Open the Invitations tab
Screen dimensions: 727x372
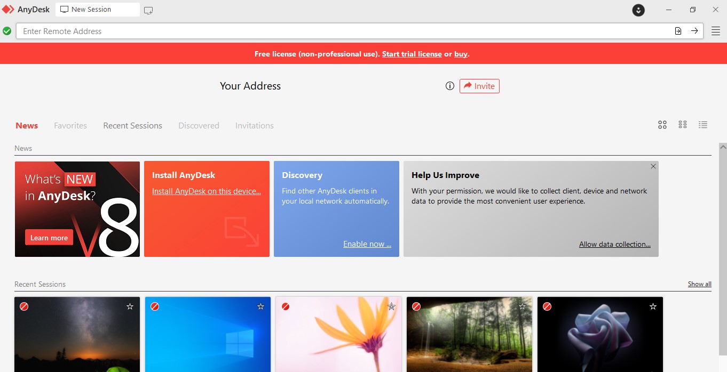click(x=255, y=126)
